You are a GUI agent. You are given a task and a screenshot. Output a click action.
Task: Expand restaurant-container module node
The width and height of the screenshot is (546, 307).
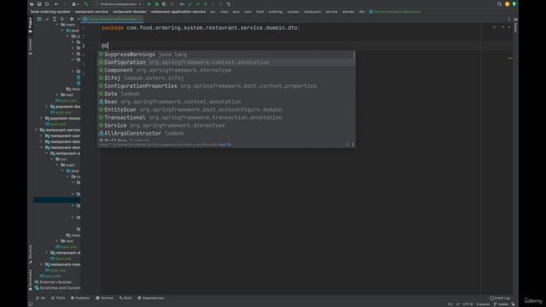42,136
